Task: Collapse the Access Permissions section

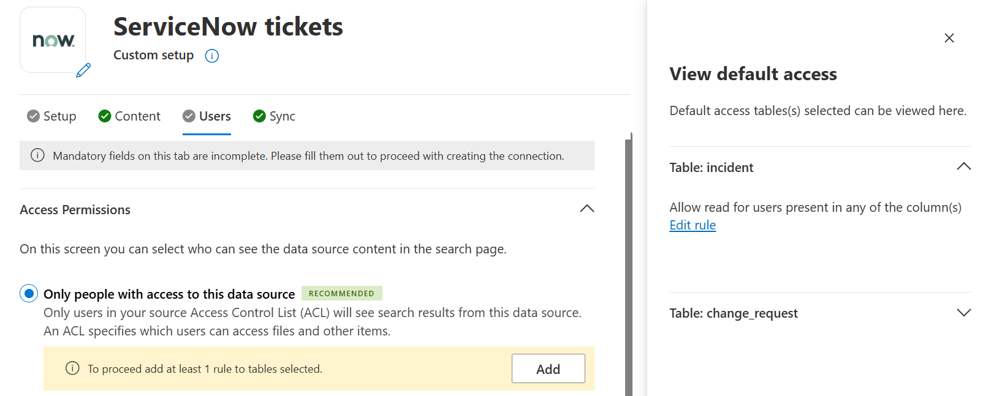Action: pyautogui.click(x=587, y=209)
